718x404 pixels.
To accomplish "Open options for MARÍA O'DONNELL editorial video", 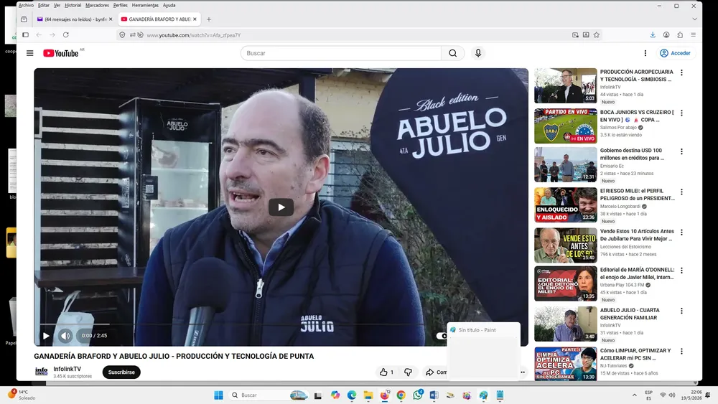I will coord(681,271).
